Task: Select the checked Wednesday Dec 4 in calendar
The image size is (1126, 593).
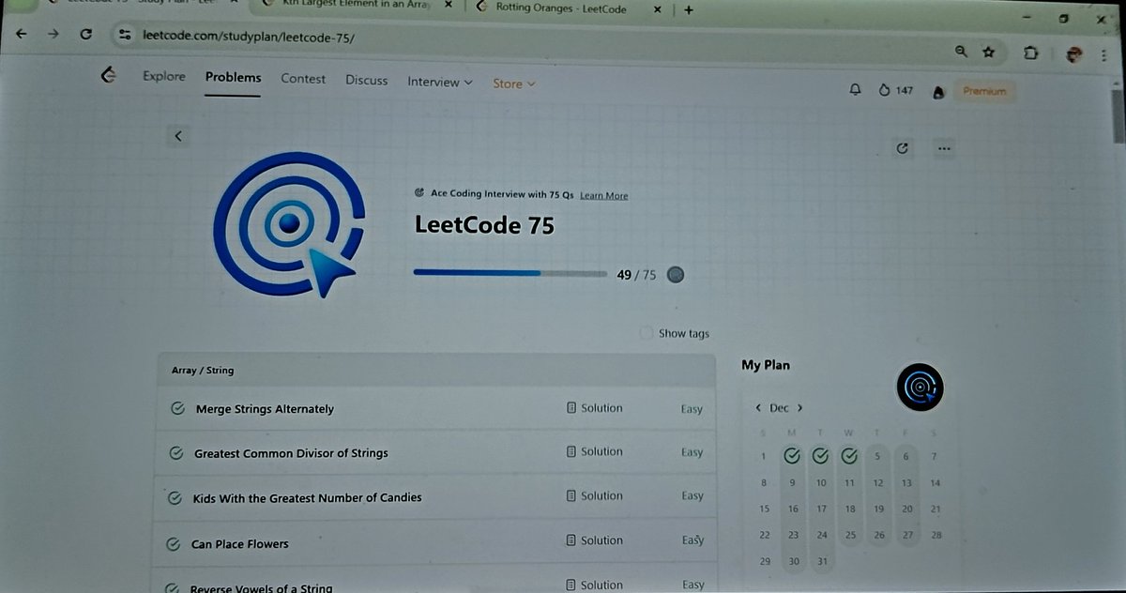Action: pyautogui.click(x=849, y=456)
